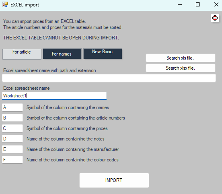This screenshot has height=194, width=222.
Task: Click the EXCEL import app icon in title bar
Action: pos(5,5)
